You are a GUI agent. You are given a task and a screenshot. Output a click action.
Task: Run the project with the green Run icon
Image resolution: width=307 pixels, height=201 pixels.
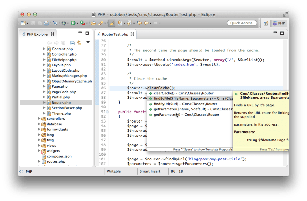(72, 23)
